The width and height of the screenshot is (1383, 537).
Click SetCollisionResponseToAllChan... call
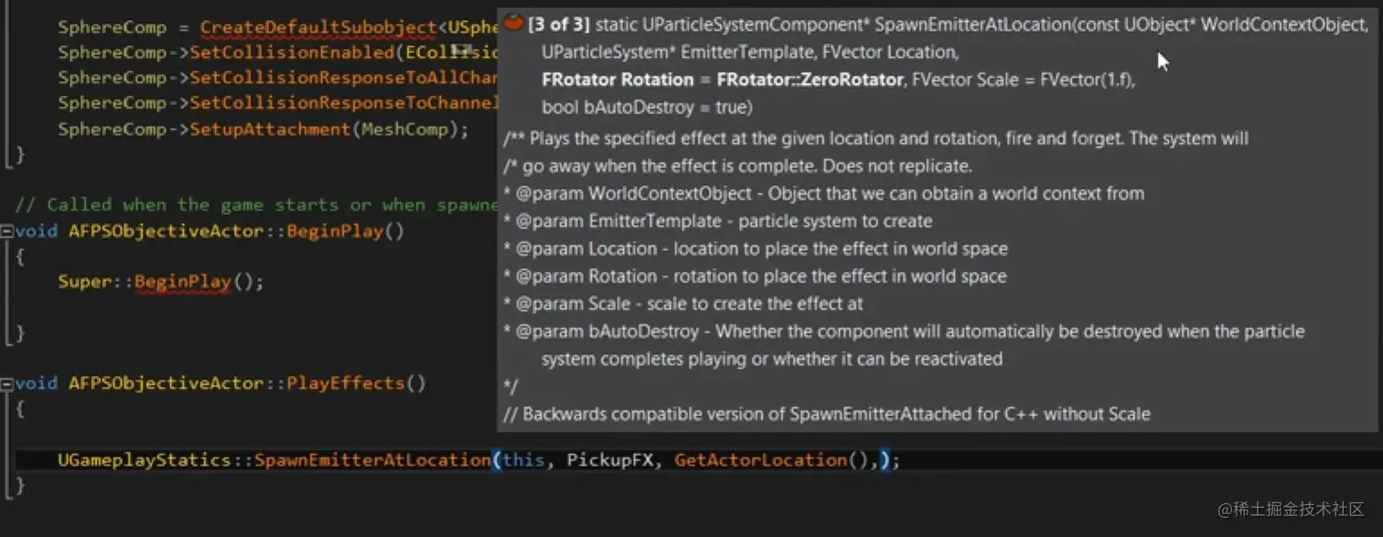[345, 78]
